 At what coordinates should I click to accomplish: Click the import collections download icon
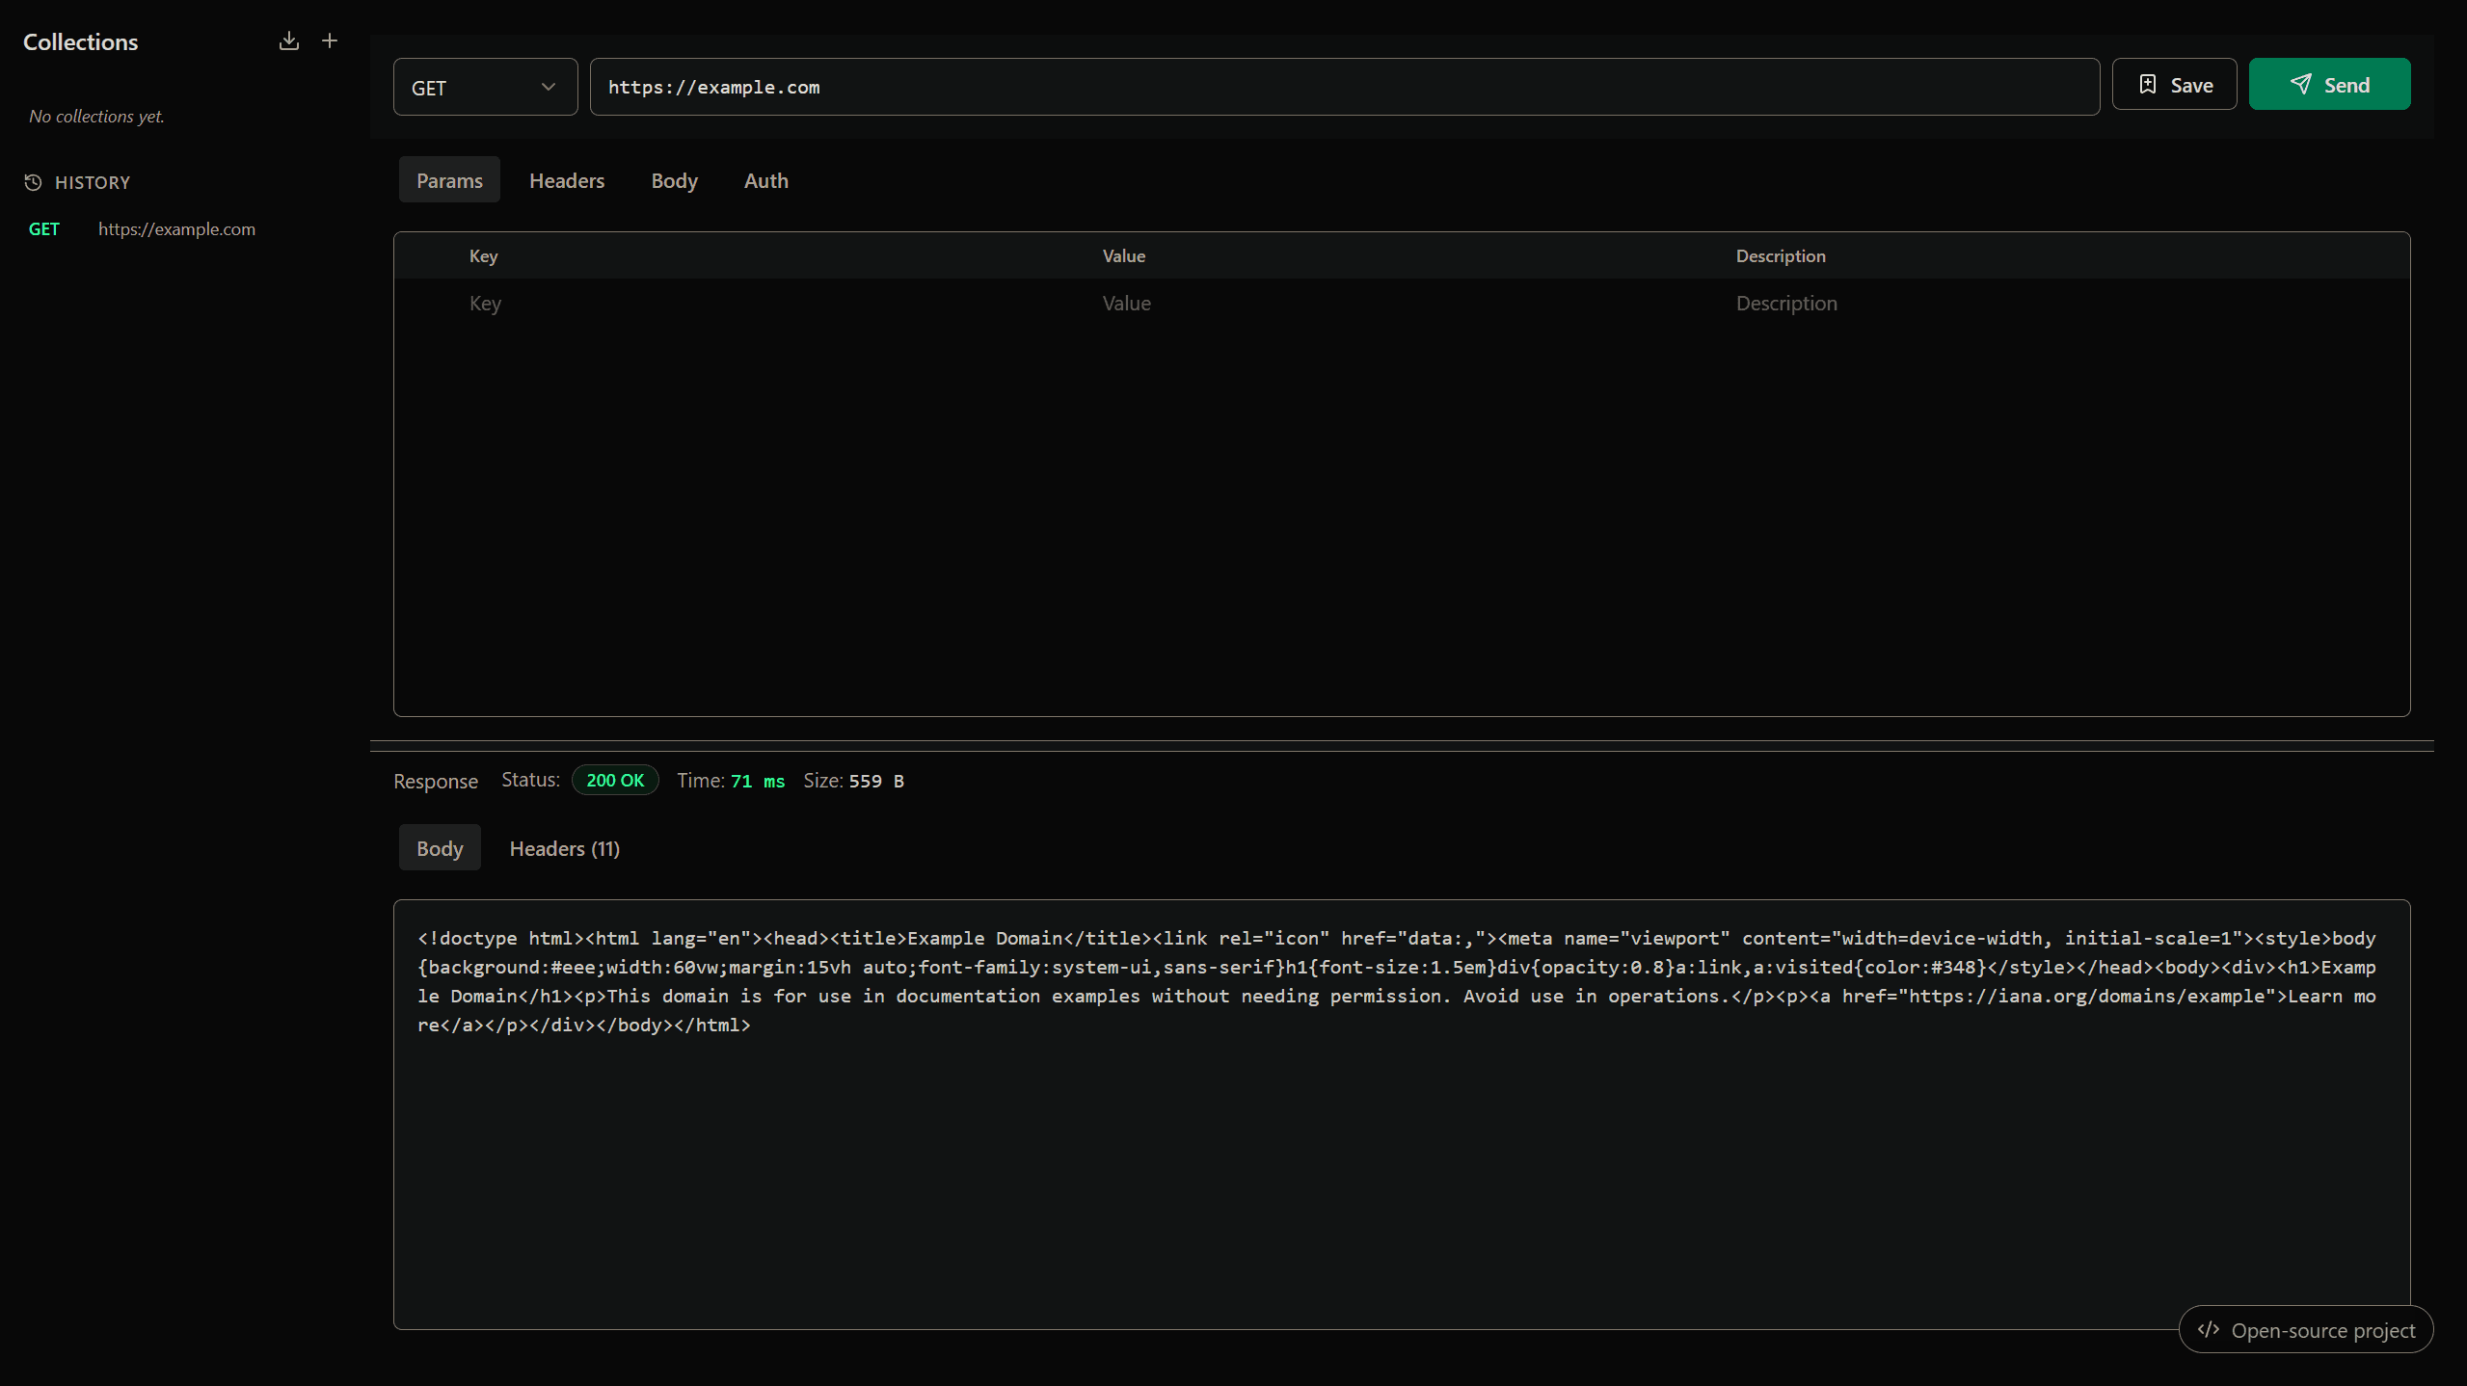(289, 40)
